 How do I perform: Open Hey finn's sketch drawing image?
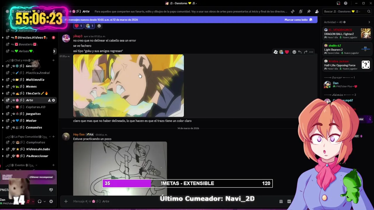point(120,169)
